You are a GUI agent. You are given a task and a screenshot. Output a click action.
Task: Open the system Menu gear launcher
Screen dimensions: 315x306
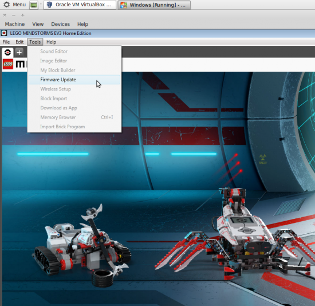[x=15, y=5]
